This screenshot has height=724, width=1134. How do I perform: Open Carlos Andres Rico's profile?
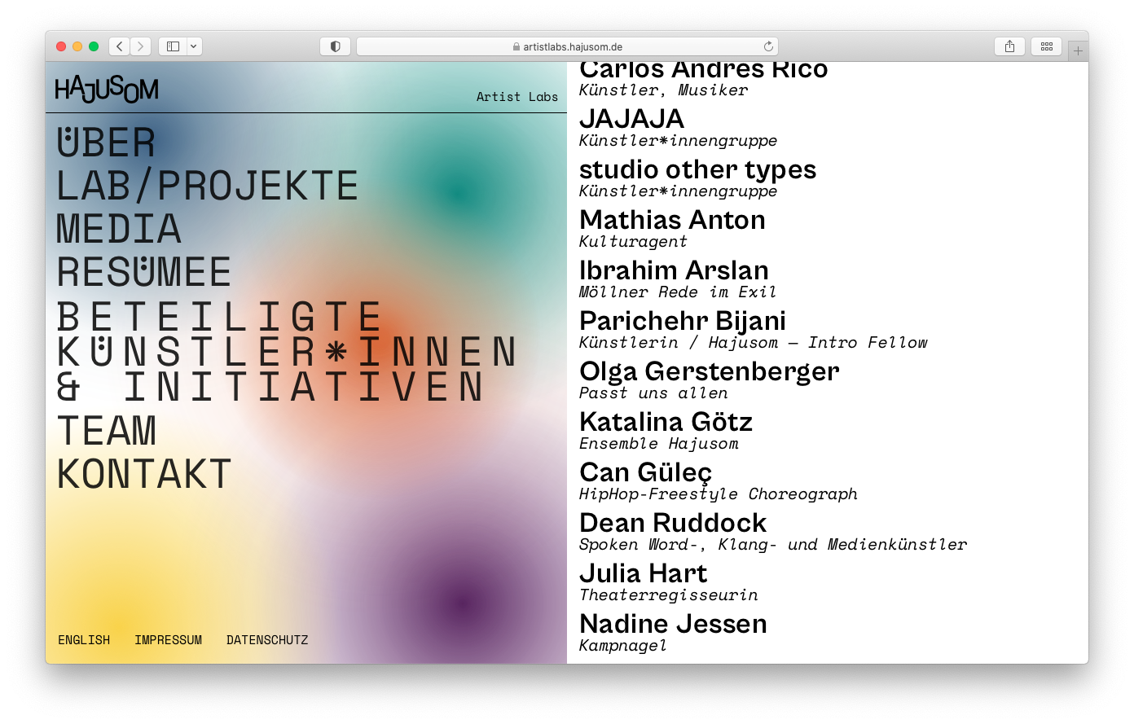[703, 70]
